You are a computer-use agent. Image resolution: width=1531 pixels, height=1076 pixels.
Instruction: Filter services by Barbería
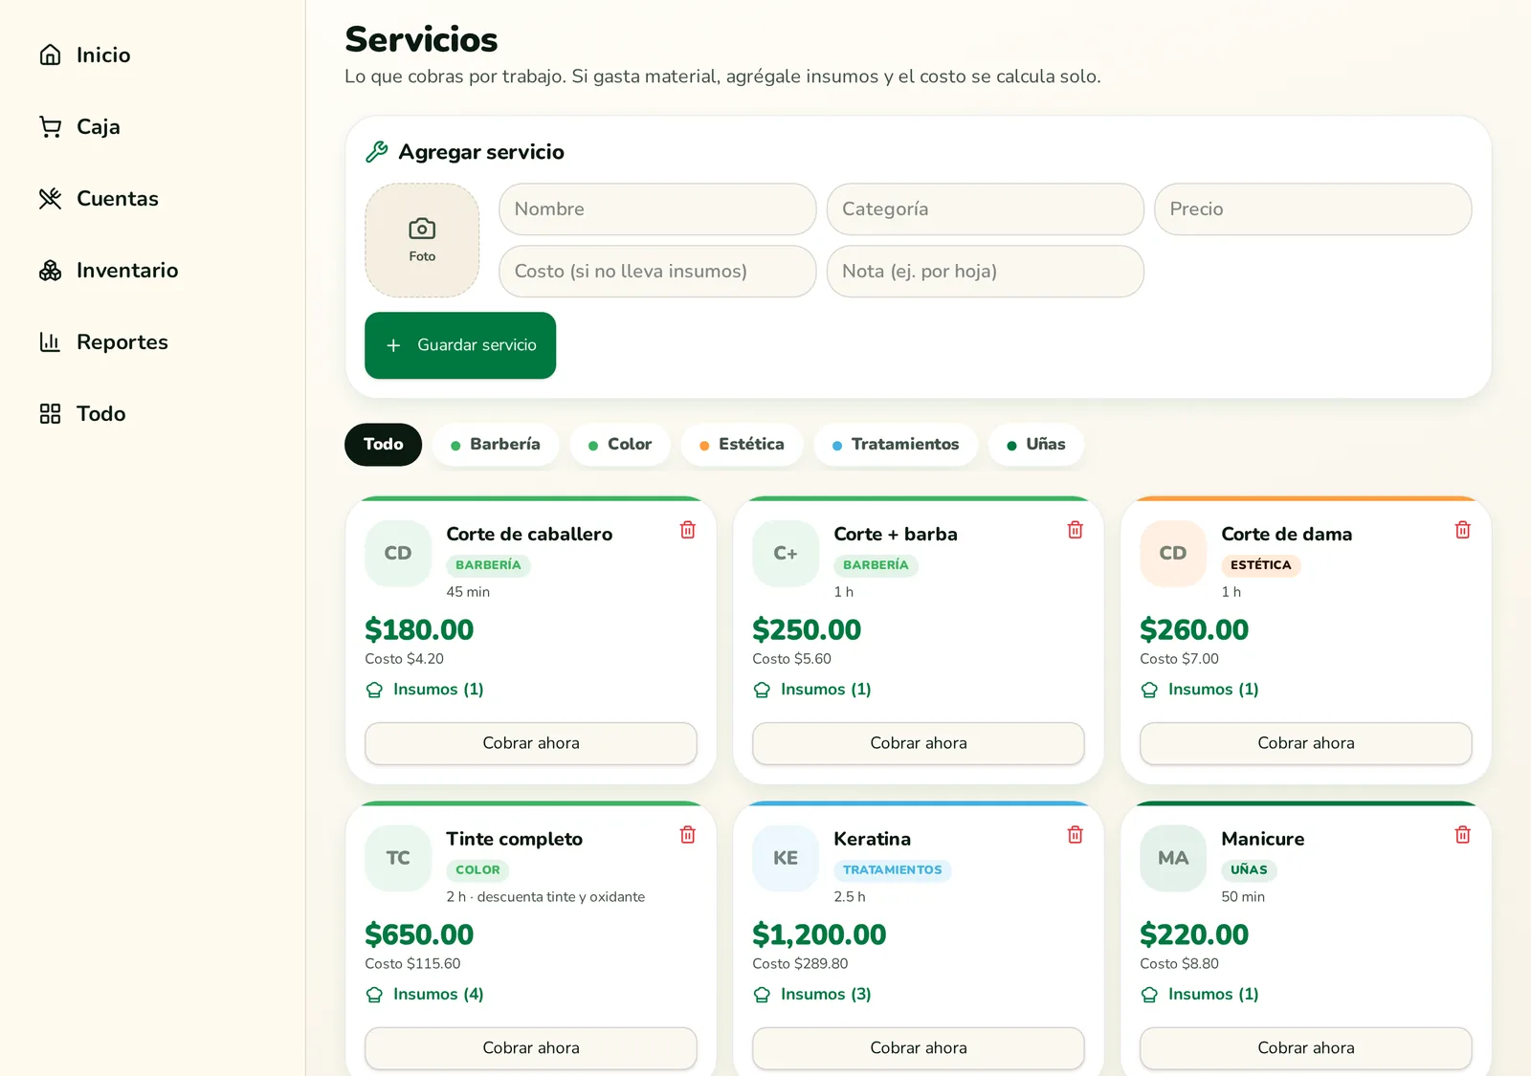496,445
